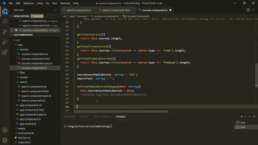Switch to the Output panel tab
The image size is (258, 145).
coord(84,117)
